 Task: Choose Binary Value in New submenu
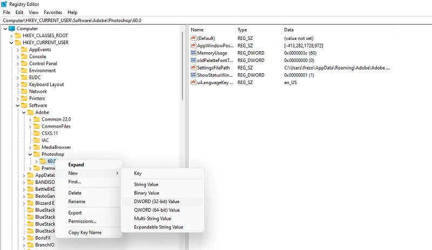point(163,193)
